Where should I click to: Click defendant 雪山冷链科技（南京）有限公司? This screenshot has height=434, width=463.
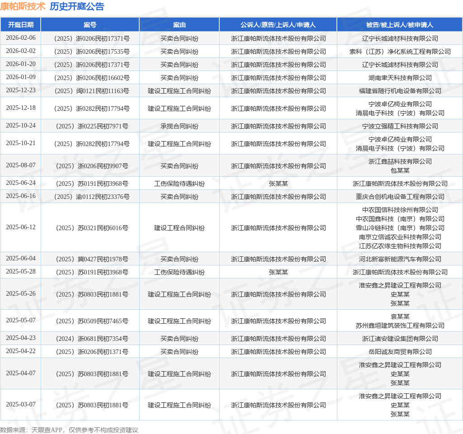coord(400,228)
